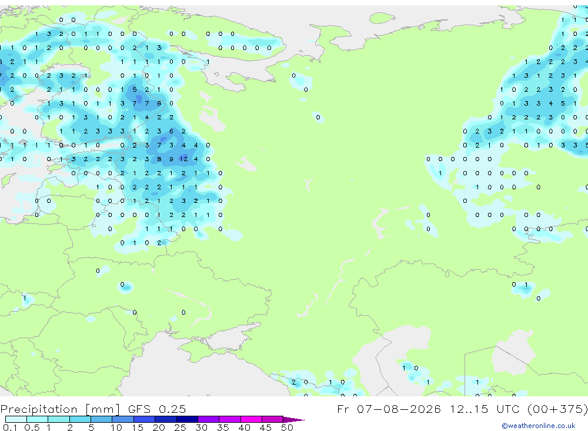Choose the 35–40 mm legend color swatch

[x=230, y=419]
